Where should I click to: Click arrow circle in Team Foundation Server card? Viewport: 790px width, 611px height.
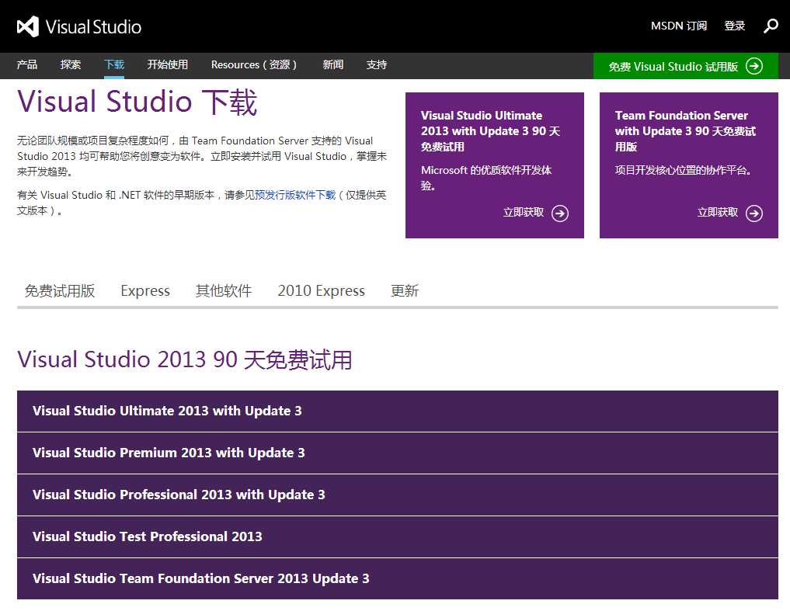pyautogui.click(x=754, y=214)
